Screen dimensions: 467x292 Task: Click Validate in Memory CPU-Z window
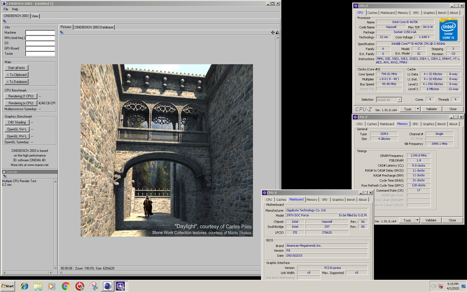[x=431, y=220]
